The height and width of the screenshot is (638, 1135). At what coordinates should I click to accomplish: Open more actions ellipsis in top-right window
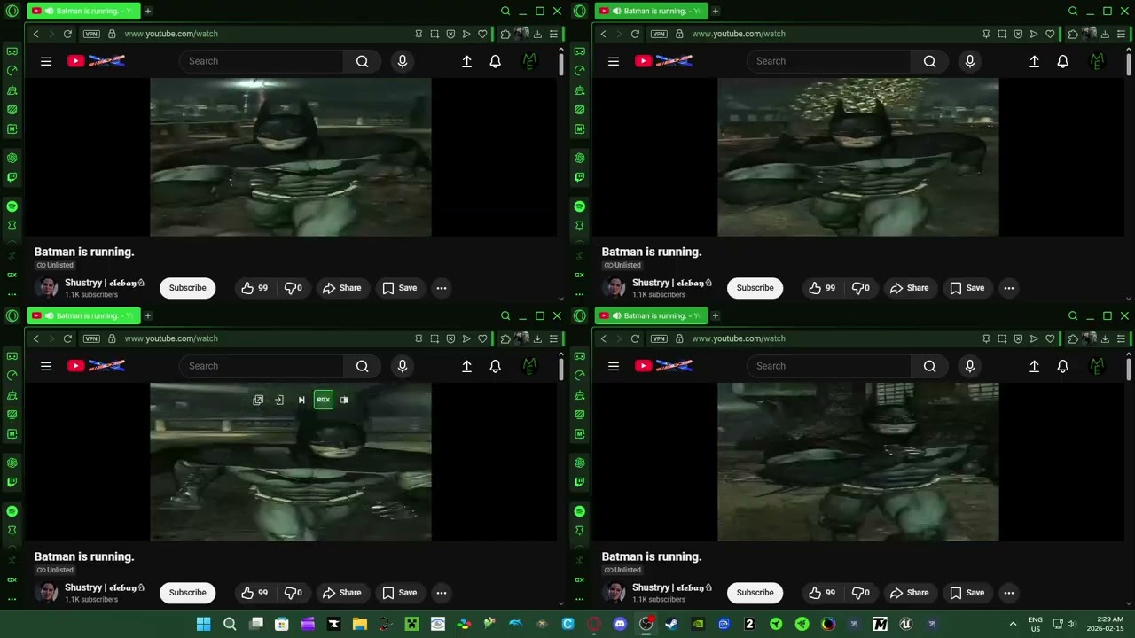pos(1009,288)
